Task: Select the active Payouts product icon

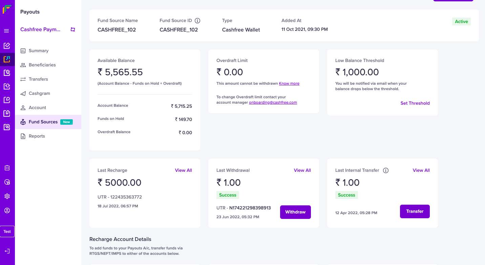Action: tap(7, 59)
